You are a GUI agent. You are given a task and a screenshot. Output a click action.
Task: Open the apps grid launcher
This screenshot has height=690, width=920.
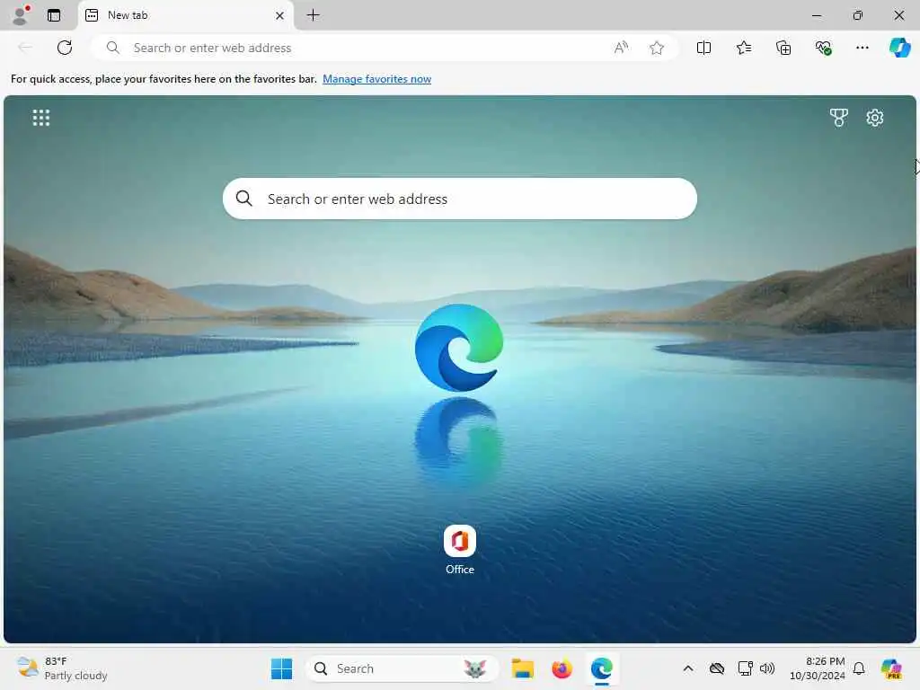[x=41, y=118]
